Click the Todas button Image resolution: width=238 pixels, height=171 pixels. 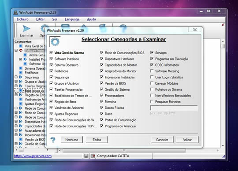click(x=97, y=140)
